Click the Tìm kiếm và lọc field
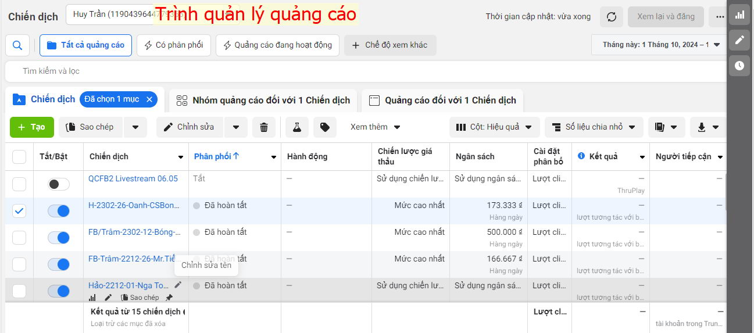This screenshot has width=754, height=333. pyautogui.click(x=365, y=71)
